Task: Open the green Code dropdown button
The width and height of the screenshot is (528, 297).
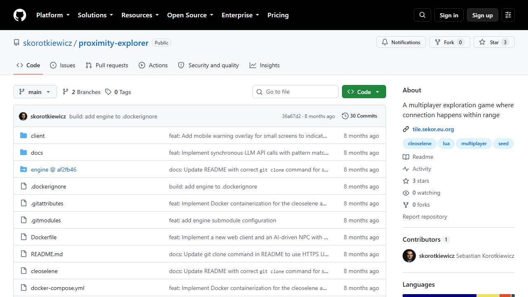Action: pyautogui.click(x=364, y=92)
